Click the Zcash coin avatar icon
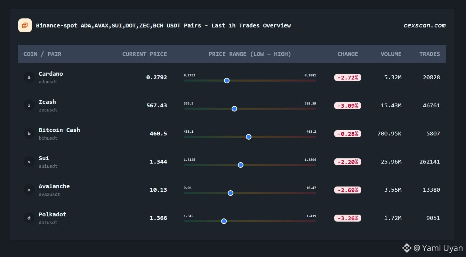The image size is (466, 257). tap(29, 105)
